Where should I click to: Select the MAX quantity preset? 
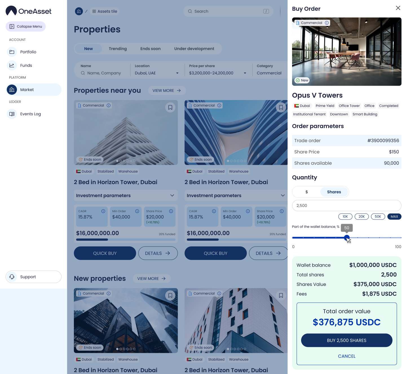click(x=394, y=216)
